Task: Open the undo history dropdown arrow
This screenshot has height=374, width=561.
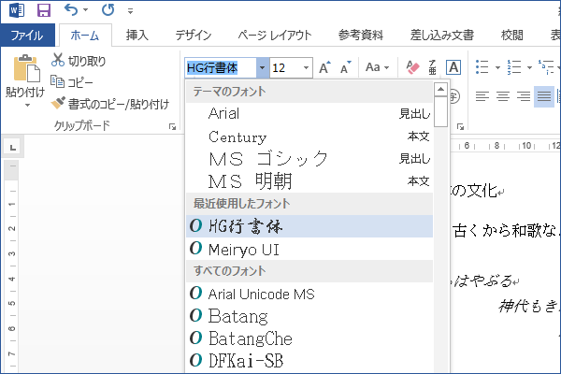Action: (x=85, y=10)
